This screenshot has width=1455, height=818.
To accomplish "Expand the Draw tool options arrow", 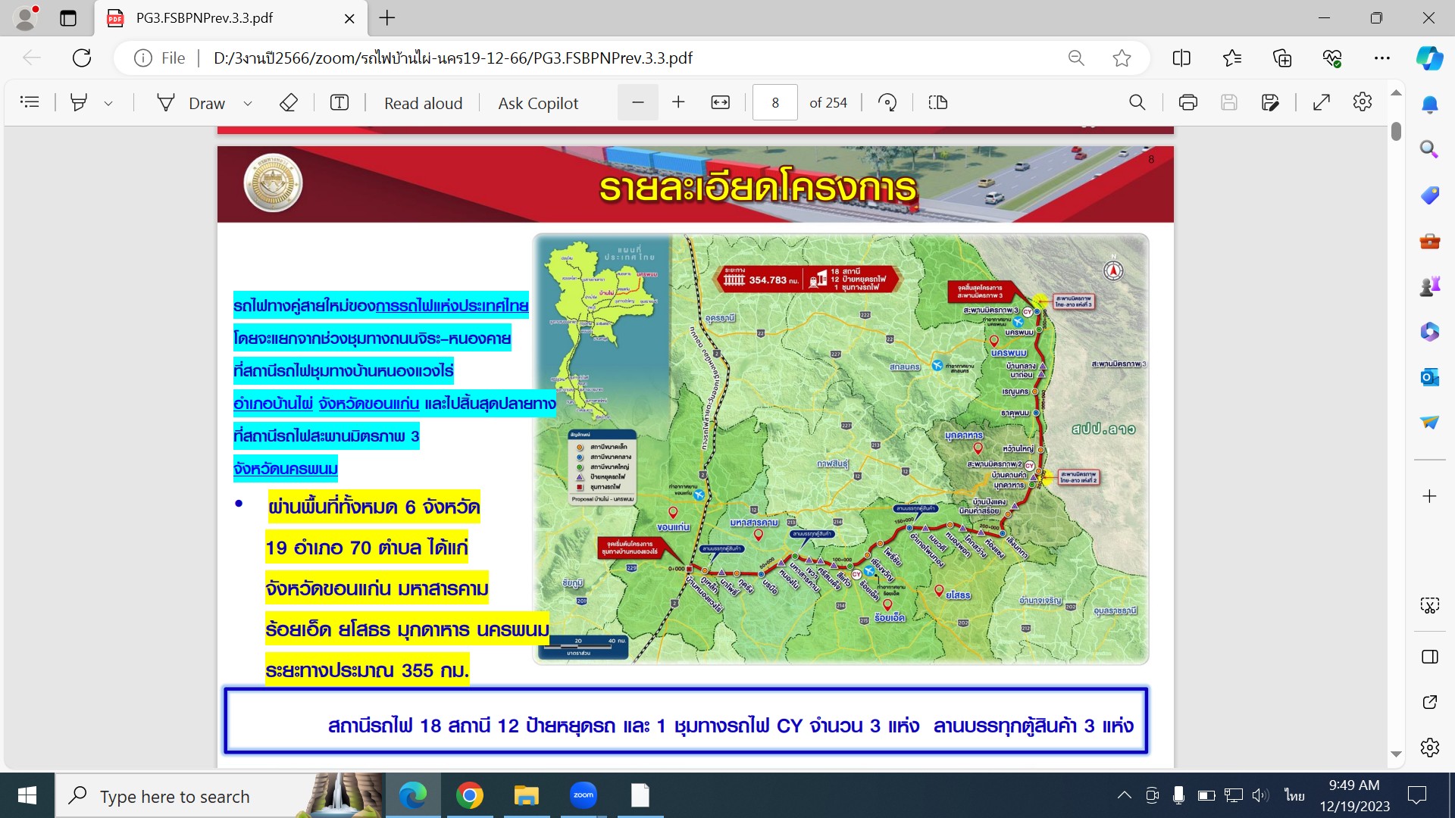I will click(248, 104).
